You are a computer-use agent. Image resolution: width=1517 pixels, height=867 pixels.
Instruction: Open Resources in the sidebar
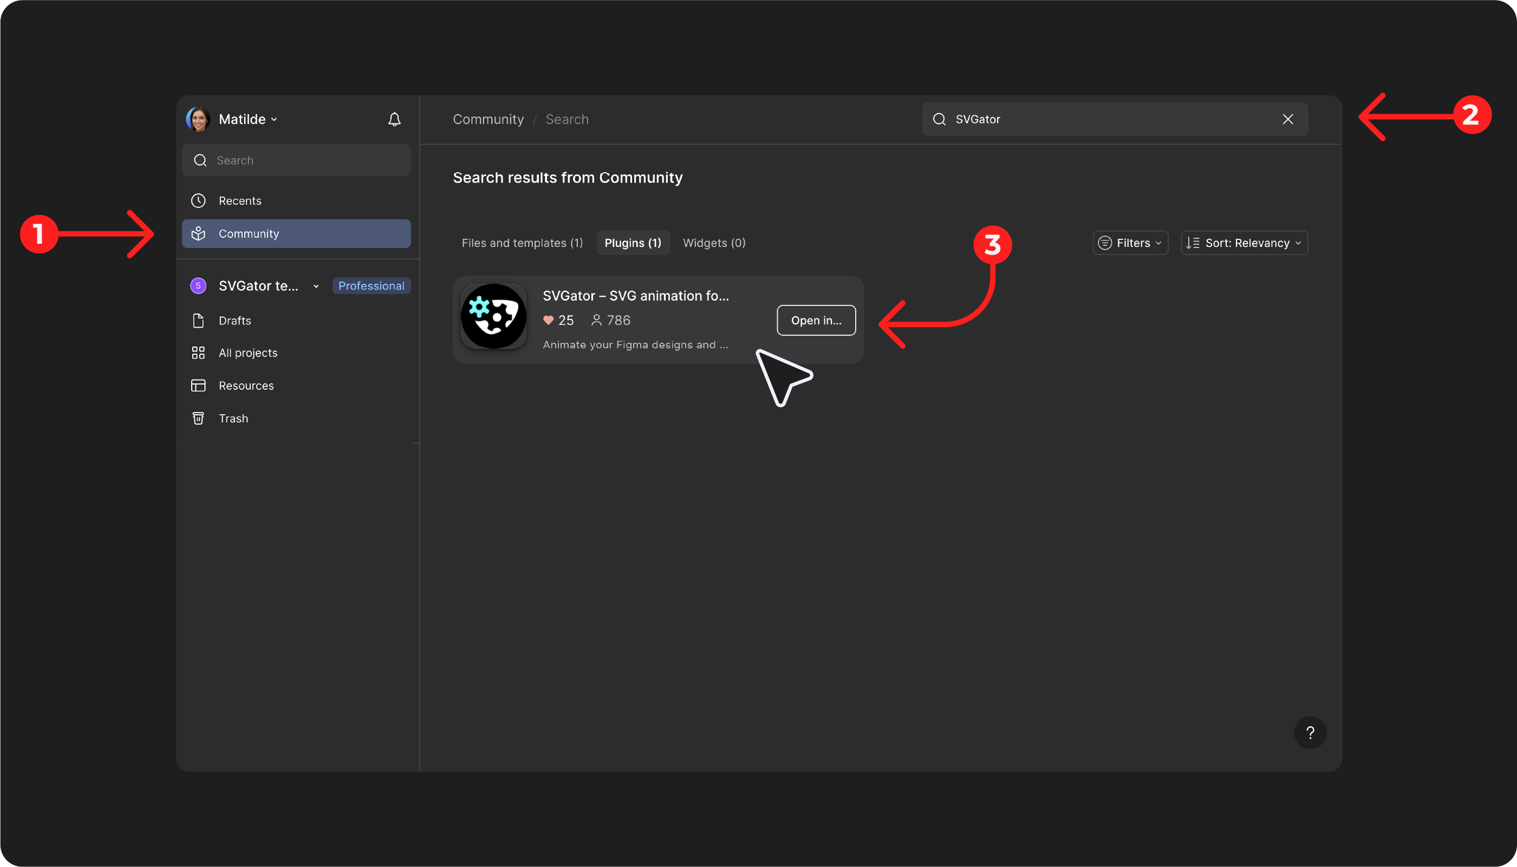pos(246,385)
